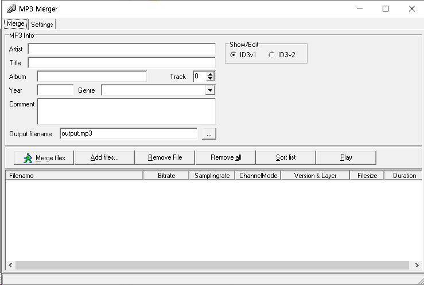Switch to the Settings tab
This screenshot has width=424, height=285.
click(42, 24)
